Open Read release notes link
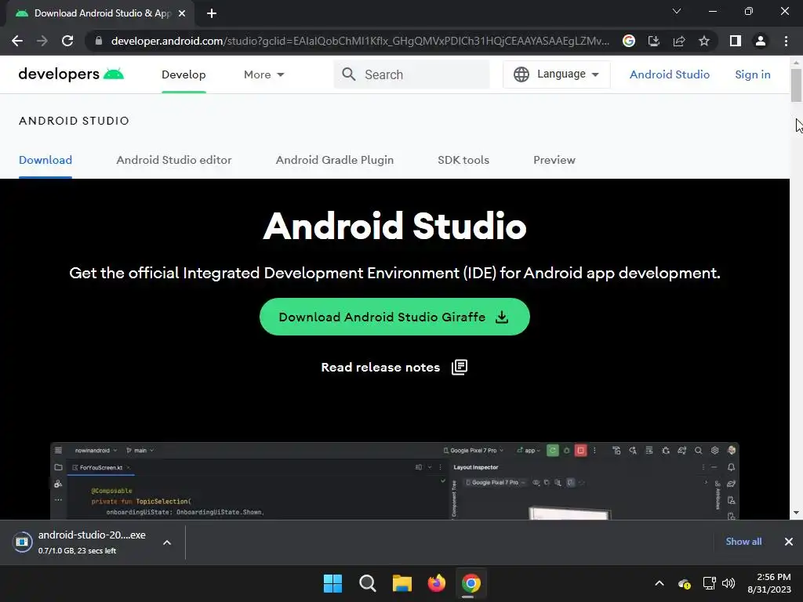Viewport: 803px width, 602px height. [394, 368]
